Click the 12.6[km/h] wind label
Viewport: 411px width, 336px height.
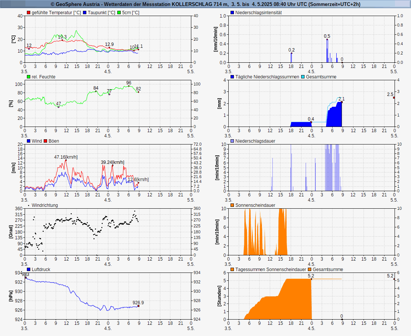pyautogui.click(x=138, y=180)
